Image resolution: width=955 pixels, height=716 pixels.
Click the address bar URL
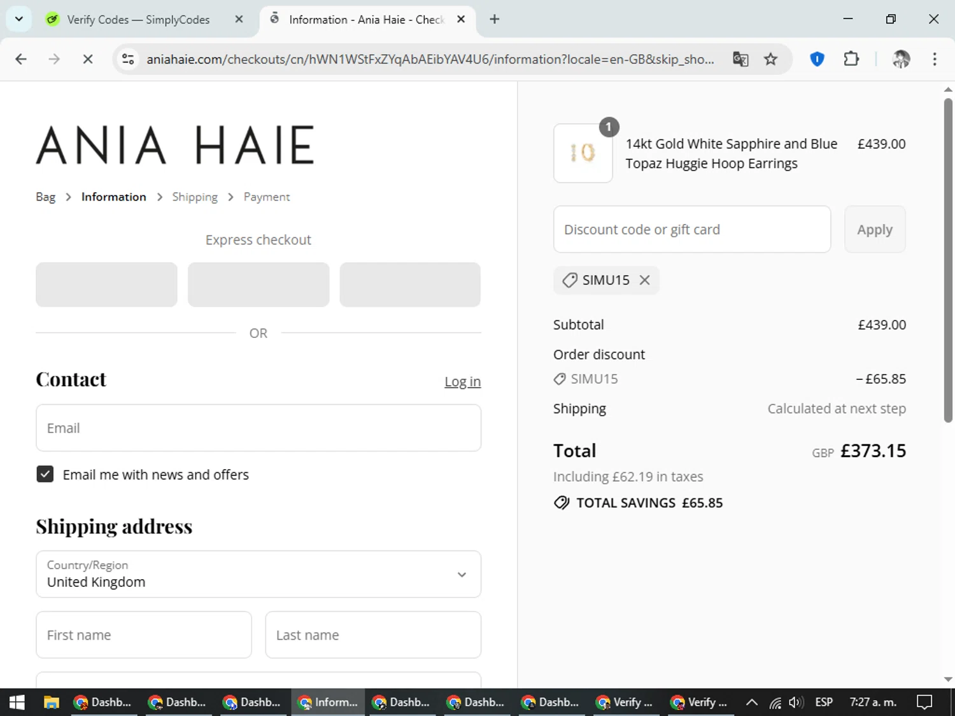[430, 59]
